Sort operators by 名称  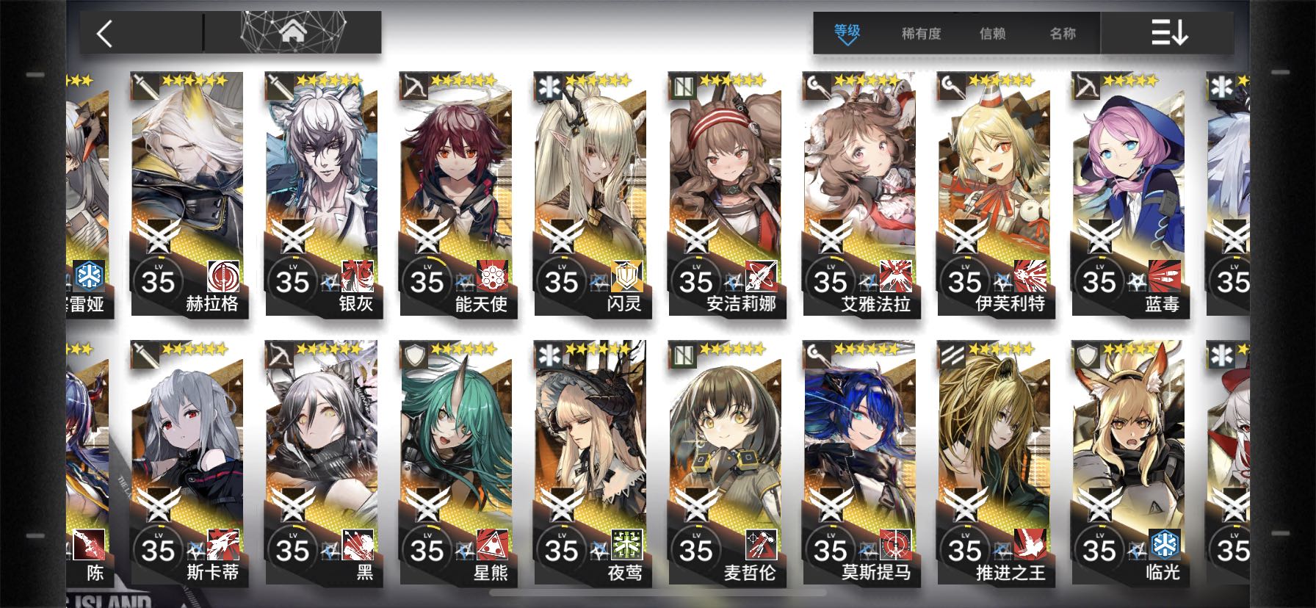(1062, 34)
